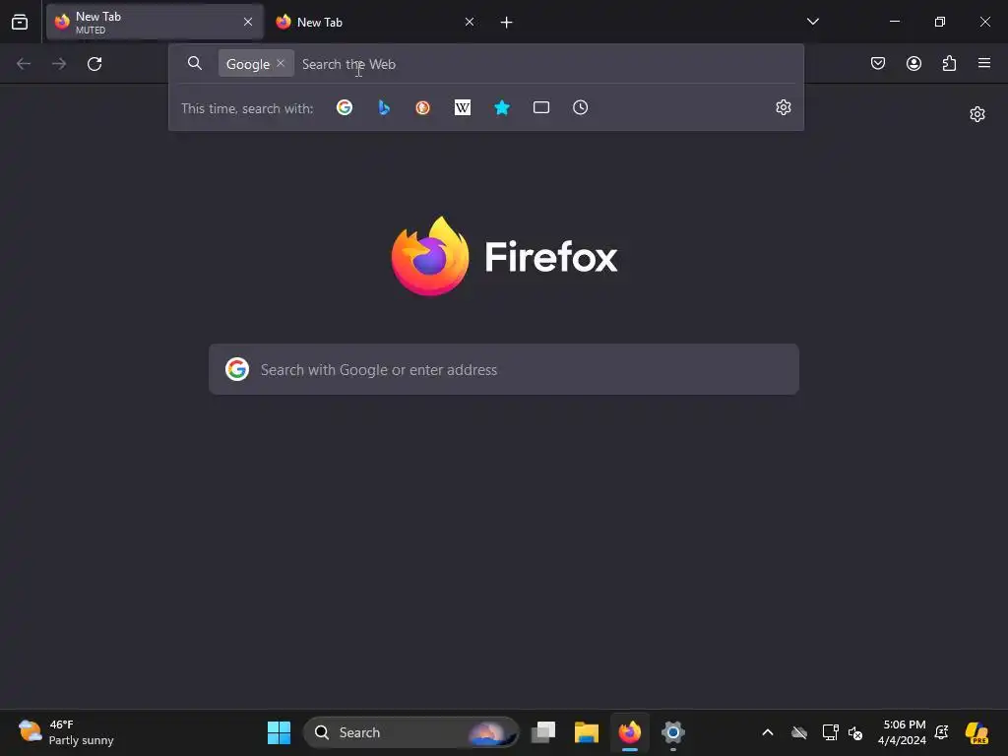
Task: Click Firefox icon on taskbar
Action: coord(629,732)
